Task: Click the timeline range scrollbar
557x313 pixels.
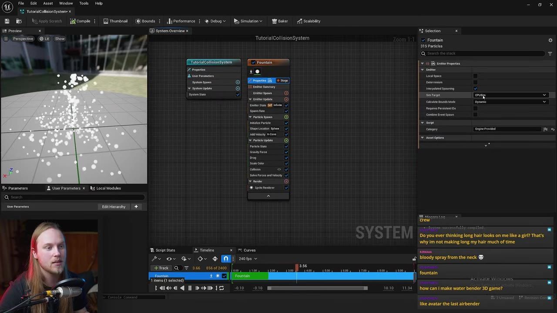Action: click(317, 288)
